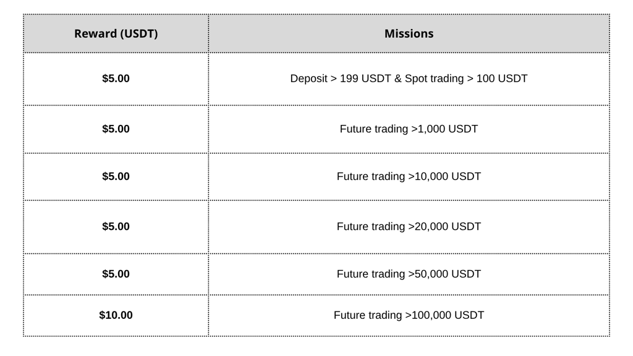The width and height of the screenshot is (633, 356).
Task: Click the Future trading >50,000 USDT cell
Action: (409, 274)
